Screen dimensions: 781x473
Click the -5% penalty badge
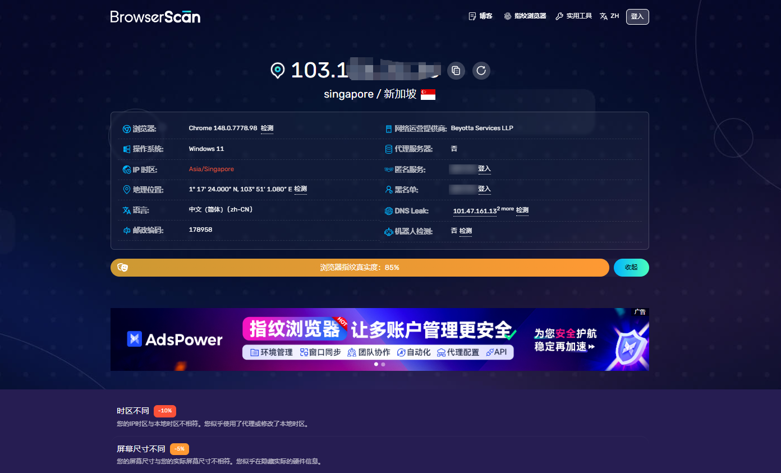tap(180, 449)
